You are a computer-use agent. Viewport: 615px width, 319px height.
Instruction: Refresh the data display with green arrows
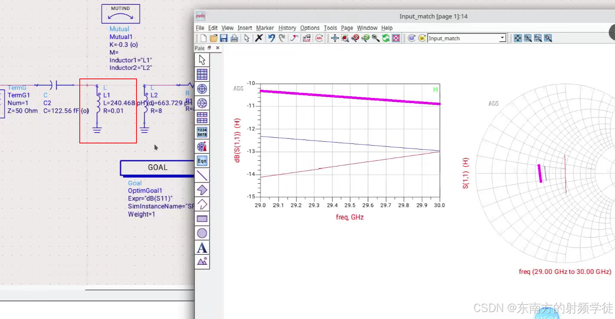point(386,38)
